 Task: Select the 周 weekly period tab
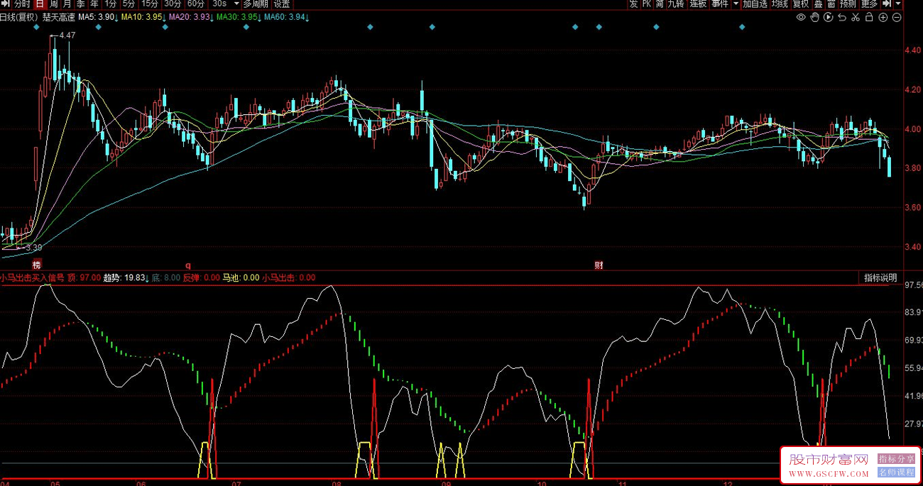click(53, 4)
